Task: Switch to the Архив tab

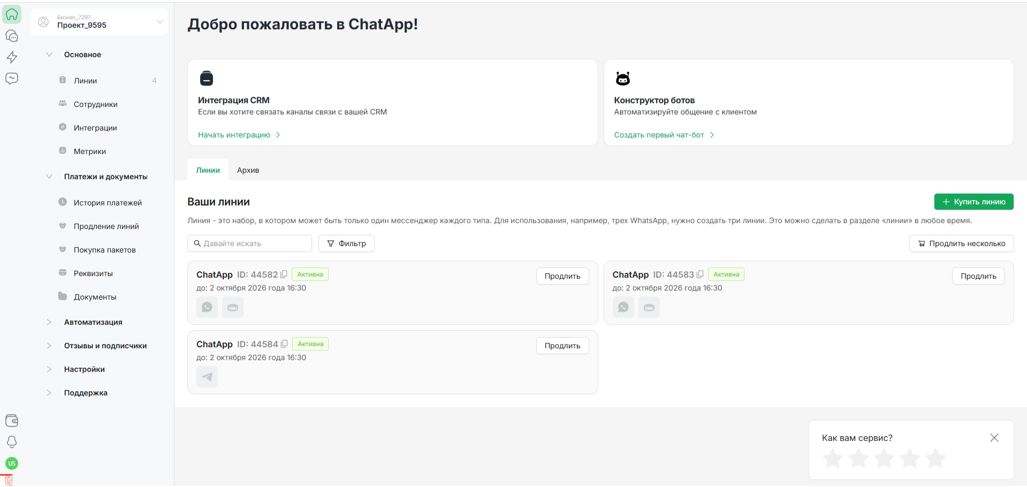Action: [x=248, y=170]
